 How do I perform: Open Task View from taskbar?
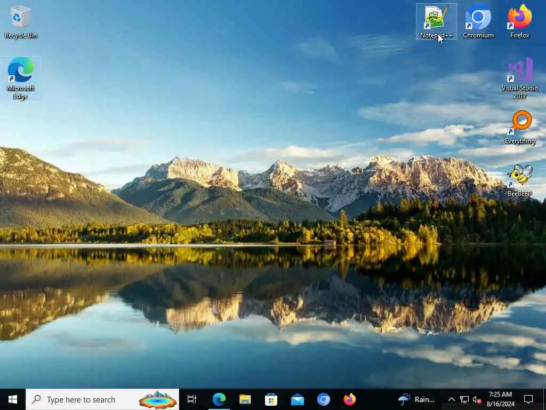tap(192, 399)
